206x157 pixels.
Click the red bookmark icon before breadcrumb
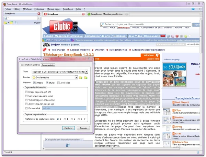point(45,50)
